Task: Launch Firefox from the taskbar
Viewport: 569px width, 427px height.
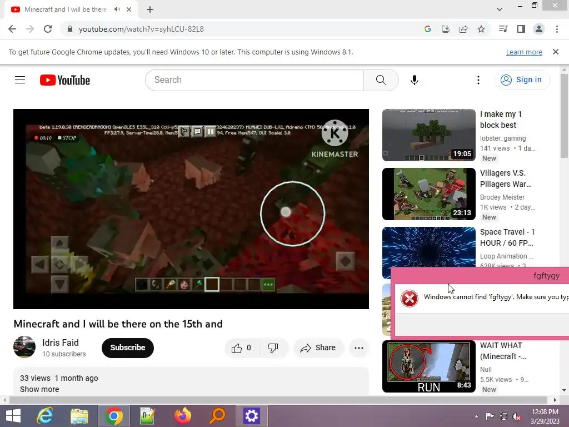Action: tap(182, 416)
